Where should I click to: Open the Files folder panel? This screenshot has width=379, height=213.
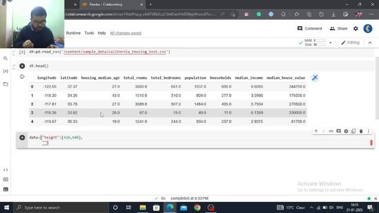5,84
